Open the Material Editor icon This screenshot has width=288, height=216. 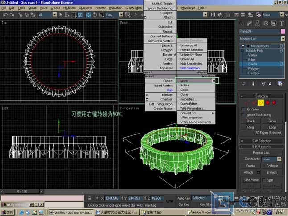pos(251,15)
